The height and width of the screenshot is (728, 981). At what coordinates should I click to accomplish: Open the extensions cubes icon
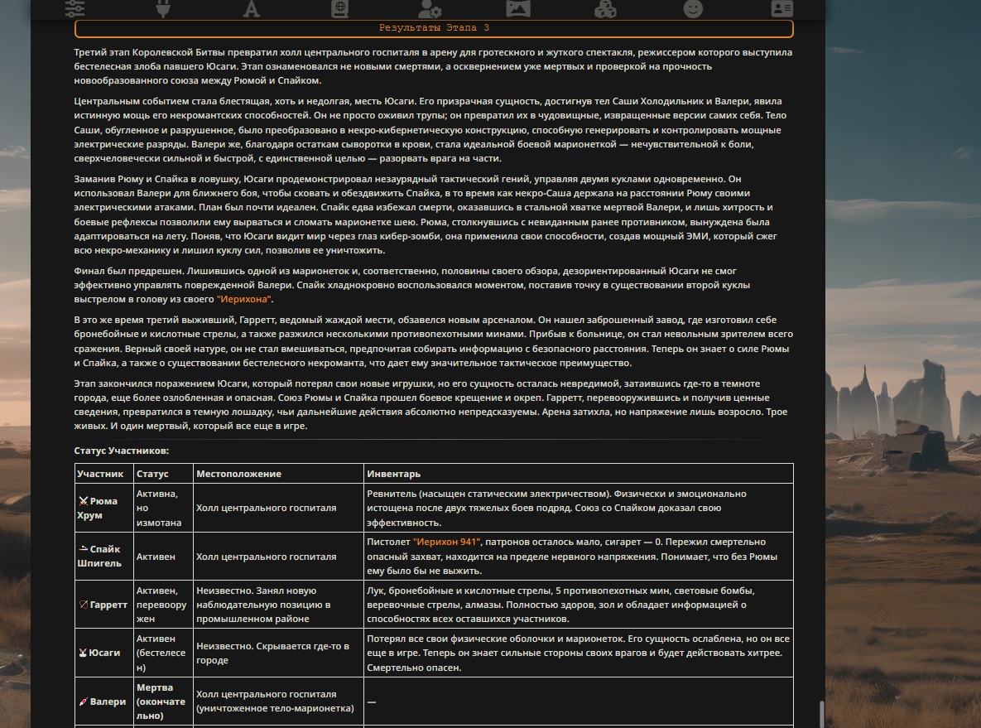605,8
